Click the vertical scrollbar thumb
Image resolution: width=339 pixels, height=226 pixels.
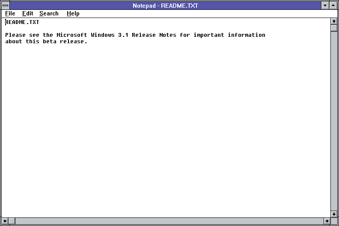click(x=334, y=28)
